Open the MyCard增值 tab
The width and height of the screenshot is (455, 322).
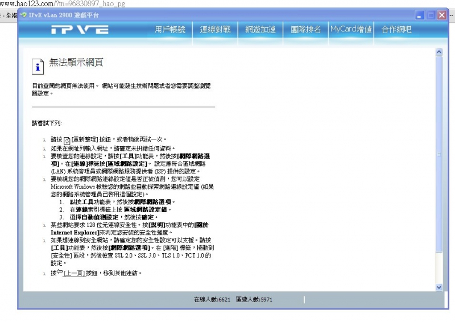tap(351, 29)
